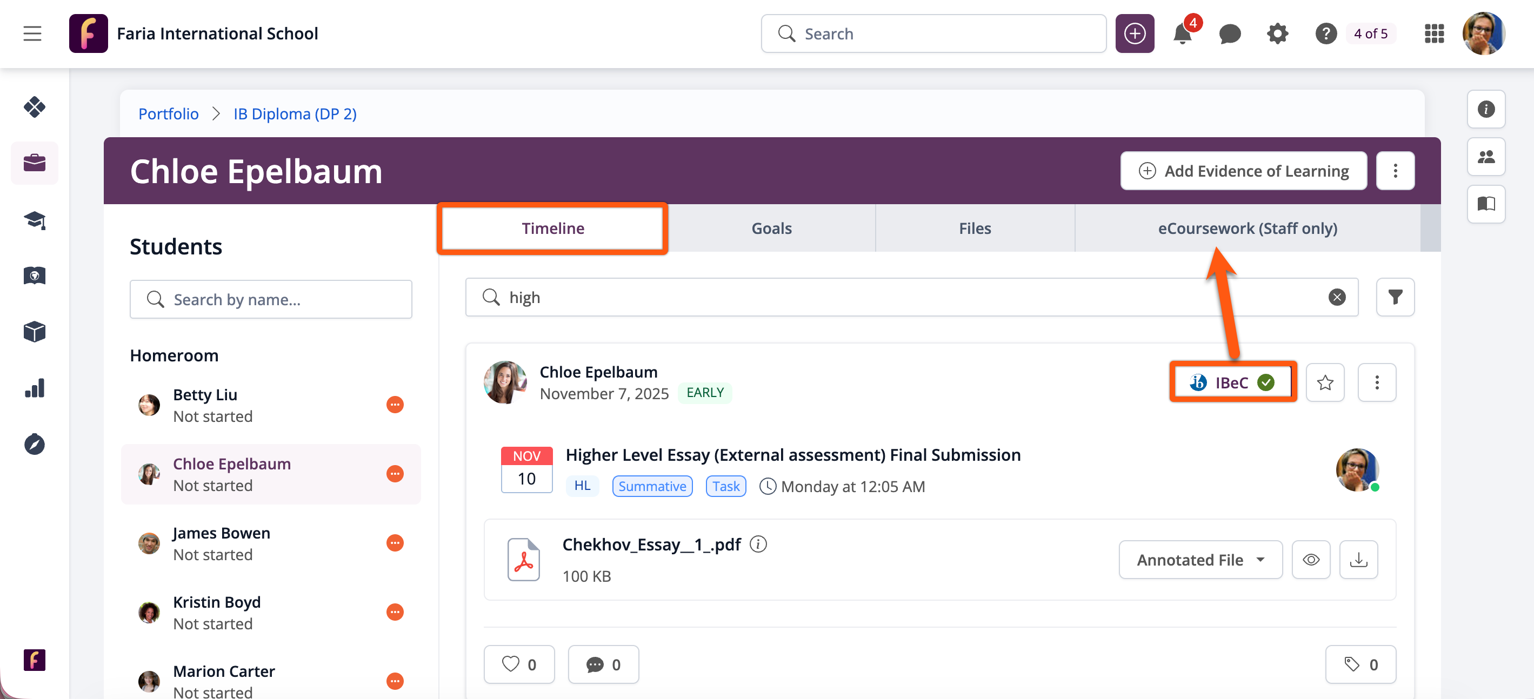Switch to the Goals tab
The width and height of the screenshot is (1534, 699).
[x=771, y=228]
